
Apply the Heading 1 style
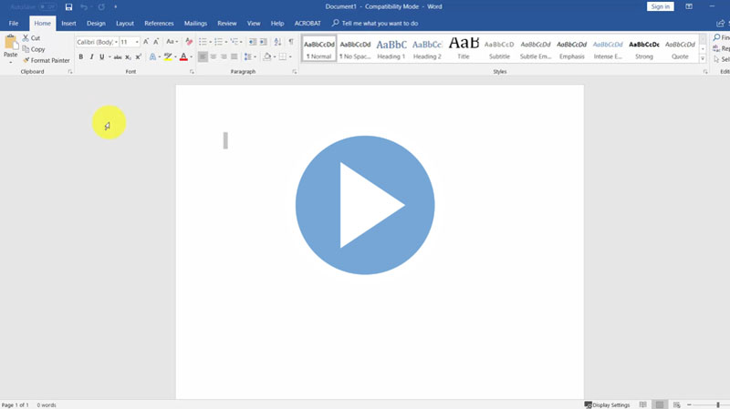pos(391,47)
